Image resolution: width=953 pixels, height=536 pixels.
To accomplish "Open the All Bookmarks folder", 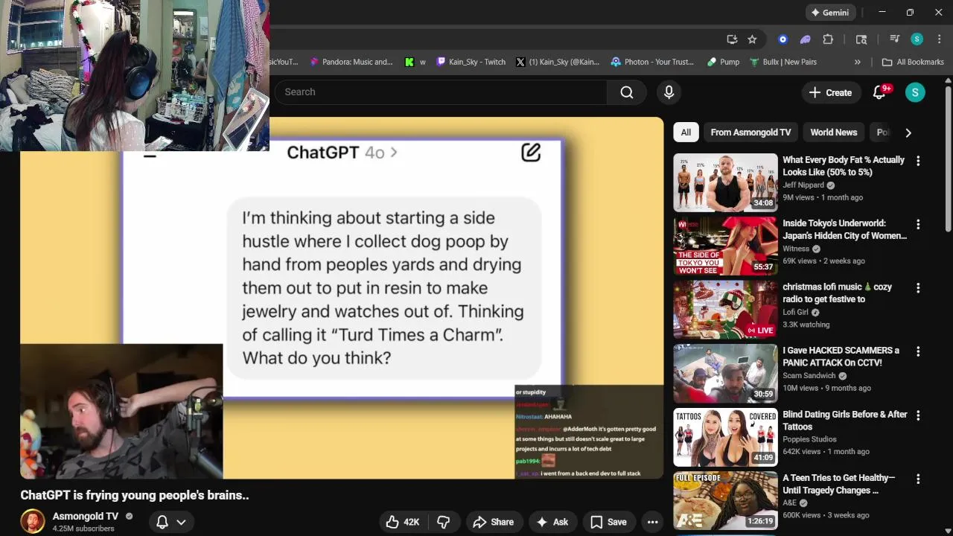I will [913, 62].
